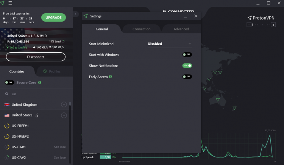Switch to the Connection settings tab
284x165 pixels.
[142, 29]
